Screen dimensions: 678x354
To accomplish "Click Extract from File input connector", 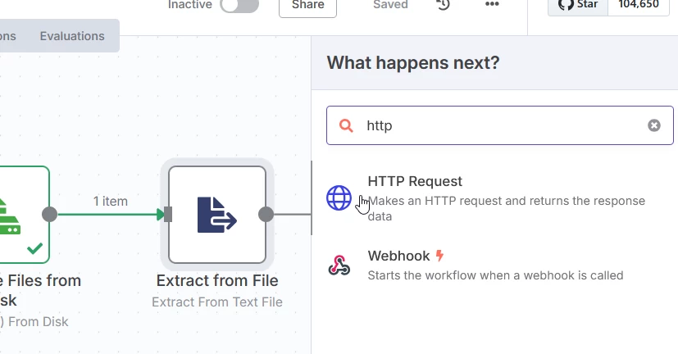I will tap(168, 215).
